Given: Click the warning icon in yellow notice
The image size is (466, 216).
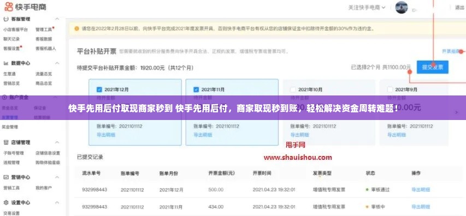Looking at the screenshot, I should pos(76,28).
